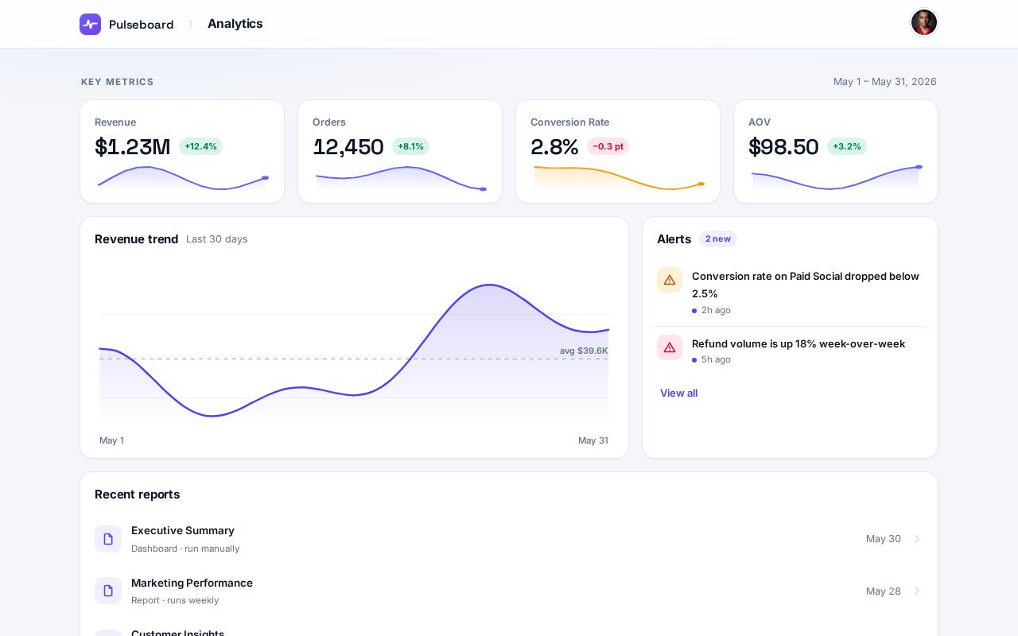Click the AOV $98.50 metric card
The width and height of the screenshot is (1018, 636).
[836, 151]
